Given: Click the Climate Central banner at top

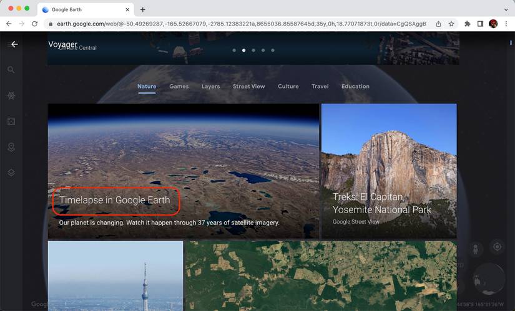Looking at the screenshot, I should pos(253,48).
